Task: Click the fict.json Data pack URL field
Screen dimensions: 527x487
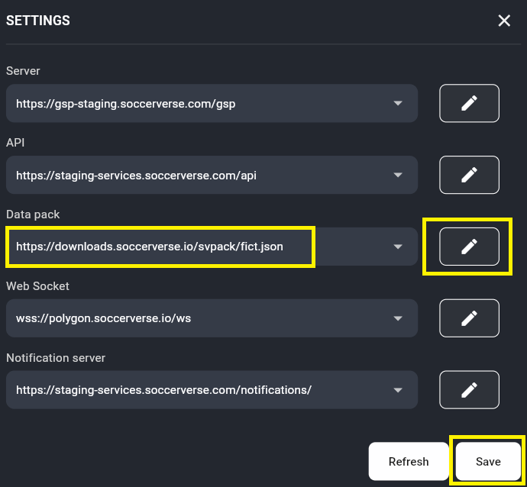Action: [150, 247]
